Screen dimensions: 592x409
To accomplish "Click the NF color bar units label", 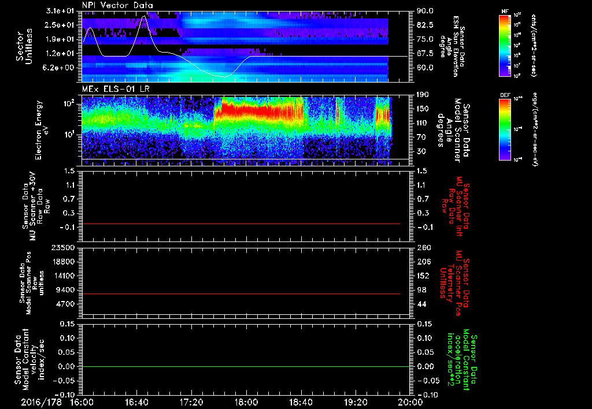I will 533,46.
